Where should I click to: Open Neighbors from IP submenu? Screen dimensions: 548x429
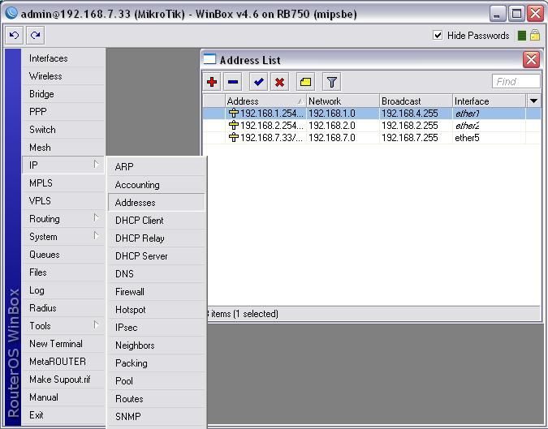157,345
